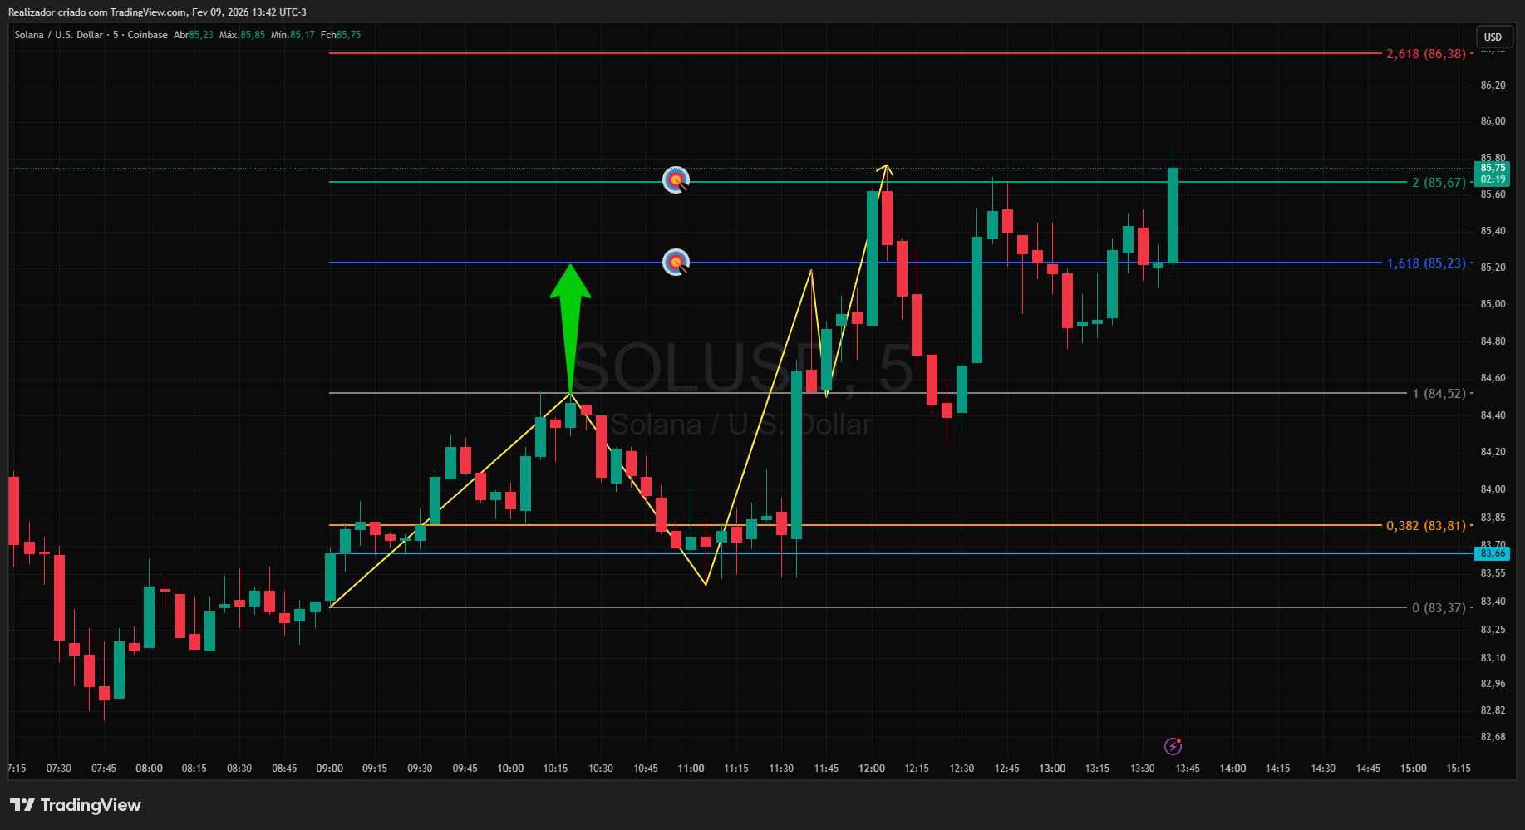Click the 15:15 time axis label

(x=1459, y=769)
